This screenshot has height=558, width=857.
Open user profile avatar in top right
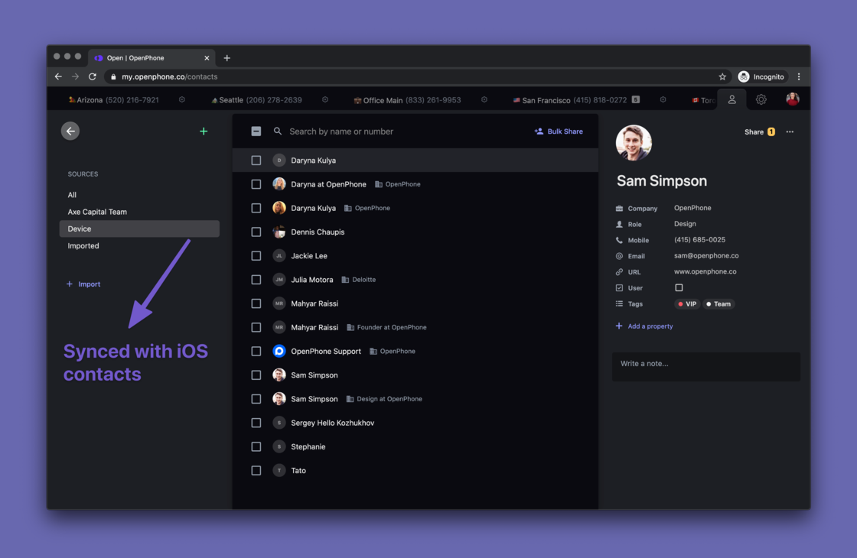click(x=793, y=99)
